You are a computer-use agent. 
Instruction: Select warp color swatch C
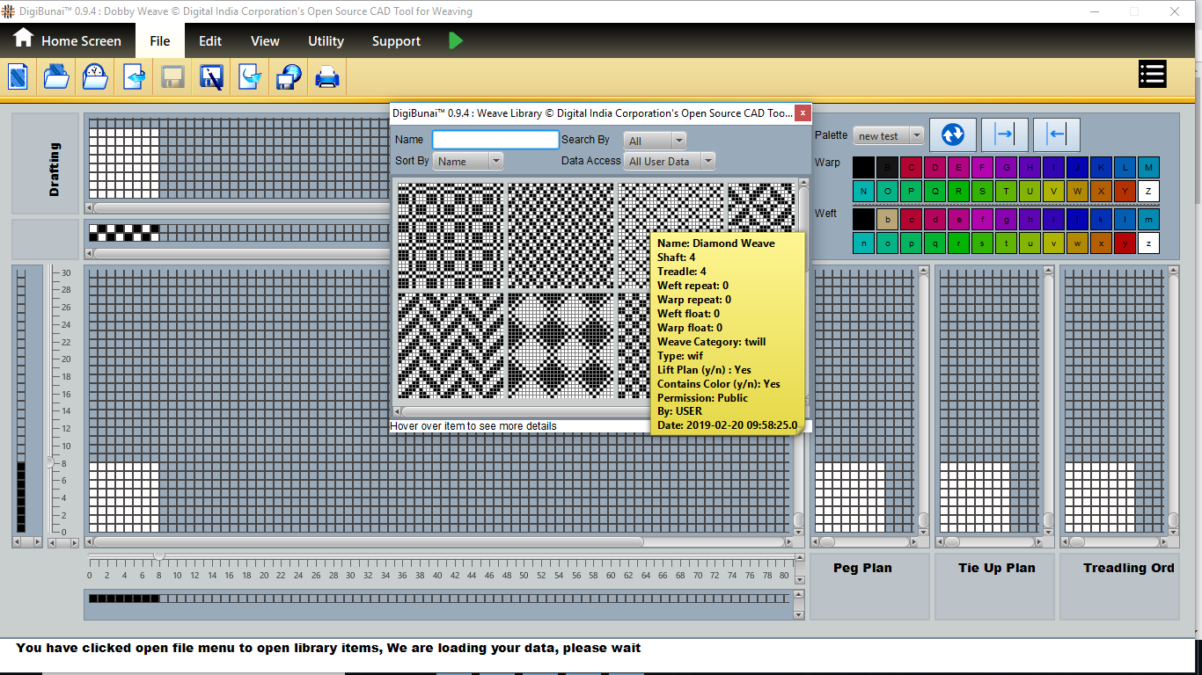point(911,167)
